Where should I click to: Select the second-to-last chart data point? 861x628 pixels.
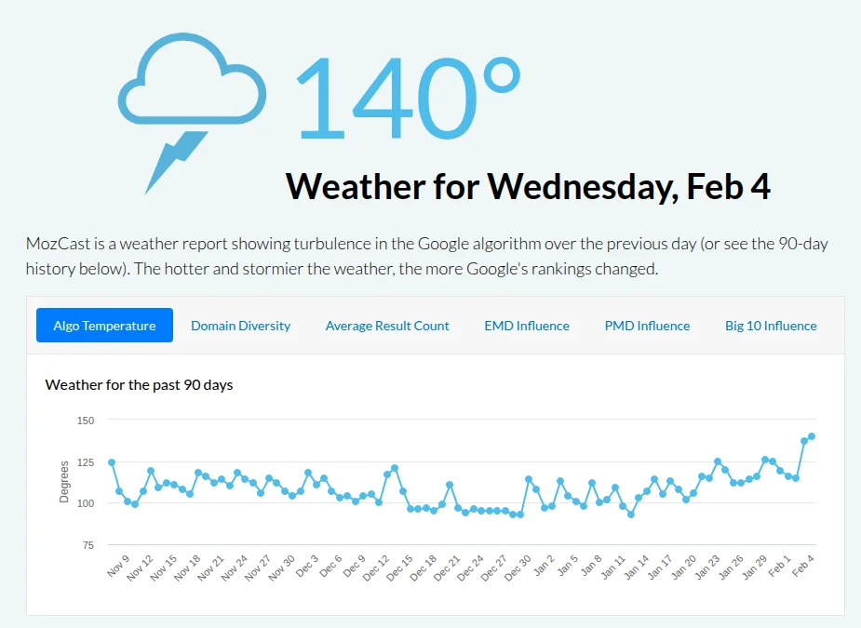pyautogui.click(x=804, y=441)
